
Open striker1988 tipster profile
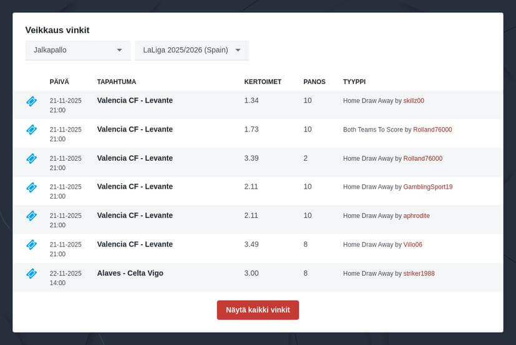coord(419,273)
